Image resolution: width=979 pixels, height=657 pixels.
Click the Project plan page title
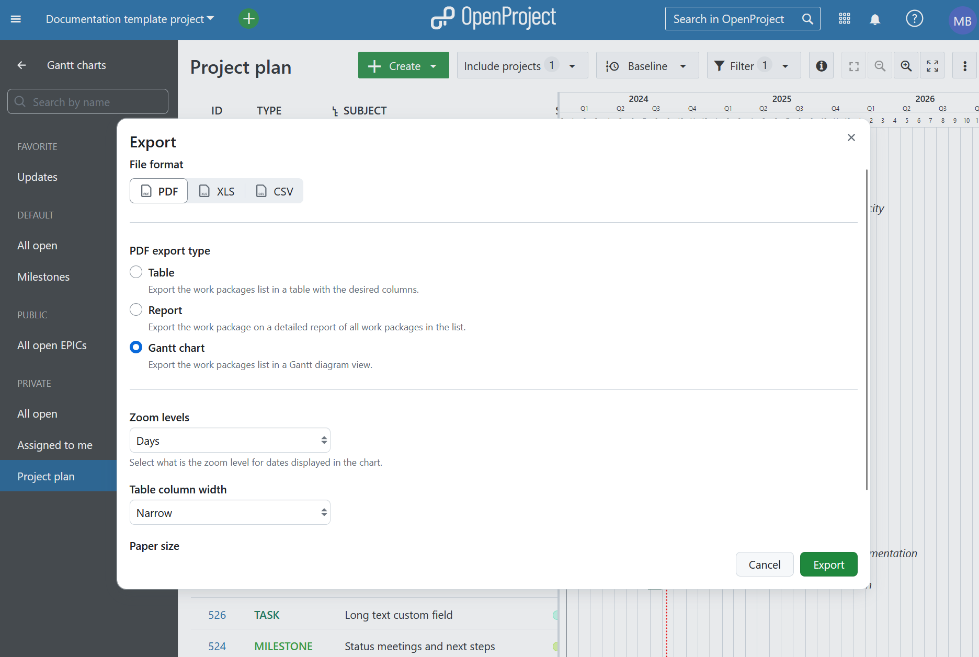pos(241,67)
